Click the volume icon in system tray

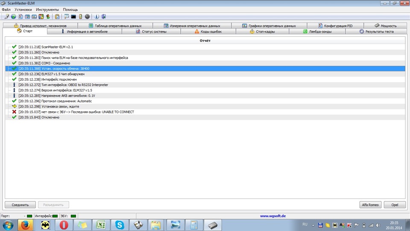[378, 225]
